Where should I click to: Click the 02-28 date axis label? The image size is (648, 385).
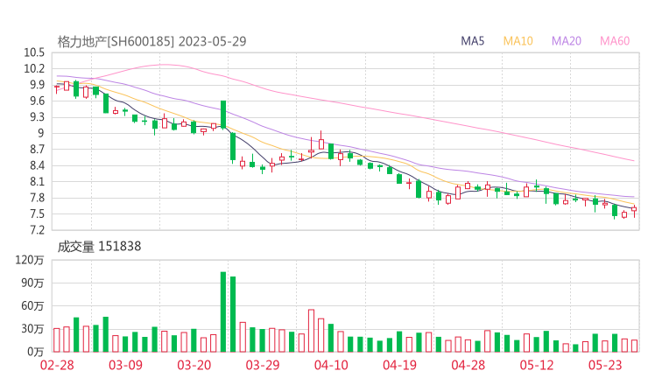point(57,365)
